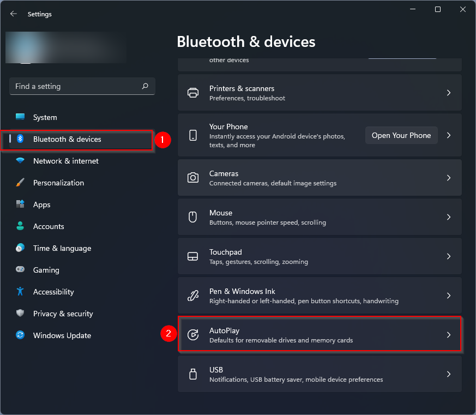Screen dimensions: 476x415
Task: Open Windows Update page
Action: pos(82,335)
